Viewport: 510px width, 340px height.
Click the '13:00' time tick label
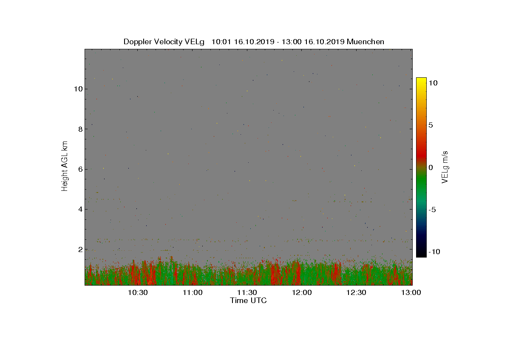[x=411, y=292]
